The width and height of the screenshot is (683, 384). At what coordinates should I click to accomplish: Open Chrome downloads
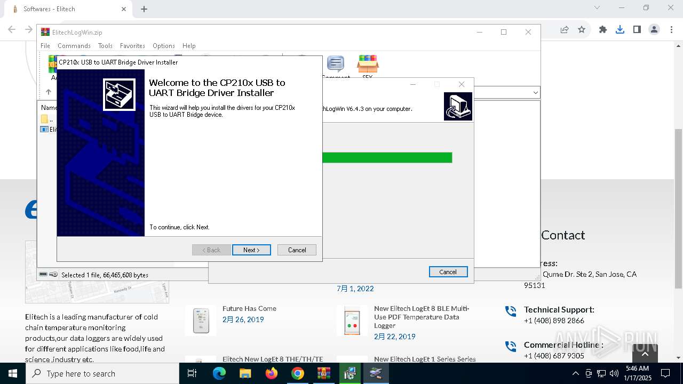coord(620,30)
